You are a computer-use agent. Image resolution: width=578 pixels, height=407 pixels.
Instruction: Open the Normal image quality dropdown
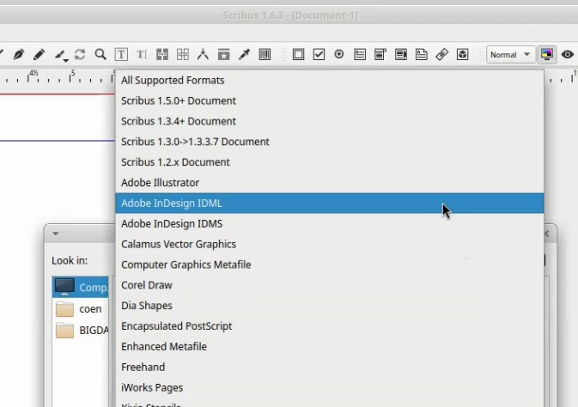510,54
